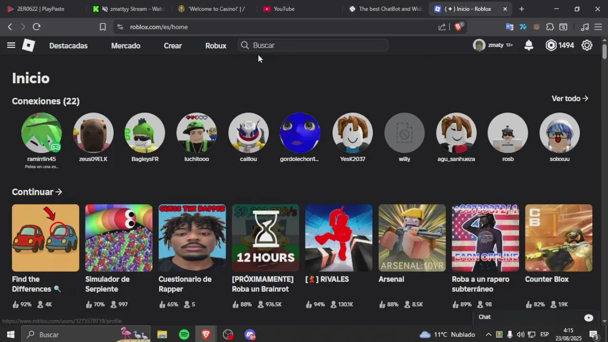
Task: Open Roblox notifications bell
Action: tap(529, 45)
